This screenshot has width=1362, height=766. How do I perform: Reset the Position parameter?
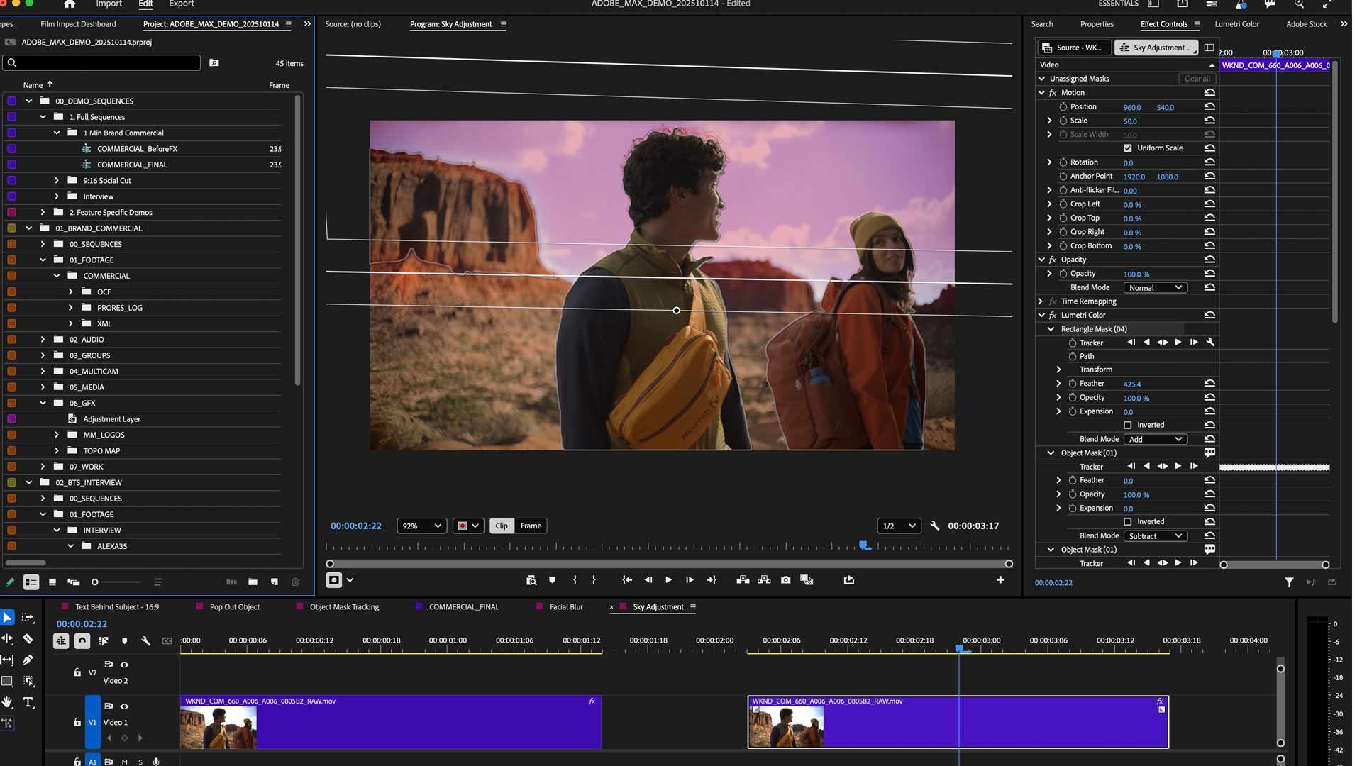pos(1209,106)
